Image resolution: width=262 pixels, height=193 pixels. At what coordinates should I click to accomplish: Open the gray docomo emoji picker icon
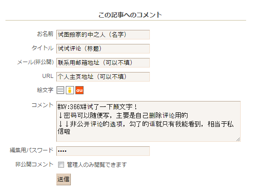click(60, 90)
